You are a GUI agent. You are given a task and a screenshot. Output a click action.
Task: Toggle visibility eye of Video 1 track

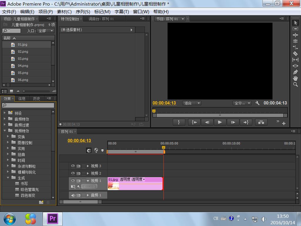tap(73, 180)
